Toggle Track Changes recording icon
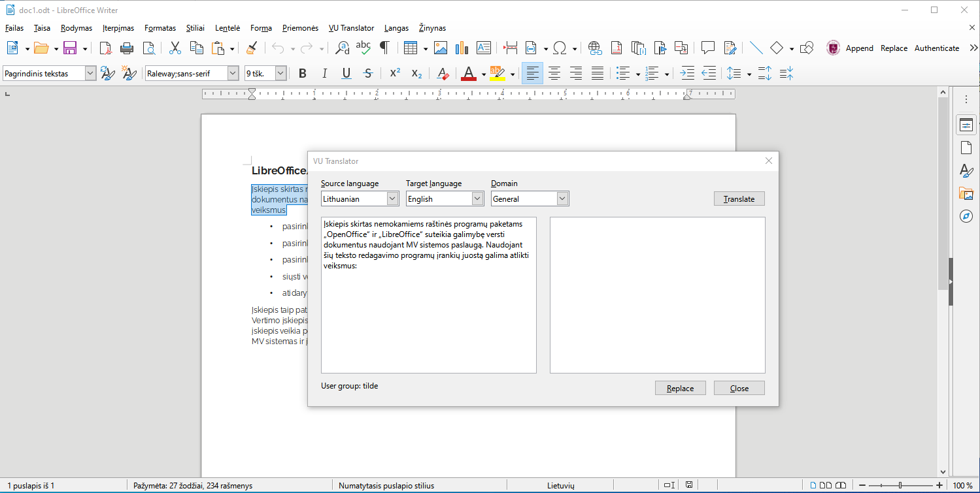The width and height of the screenshot is (980, 493). coord(730,48)
